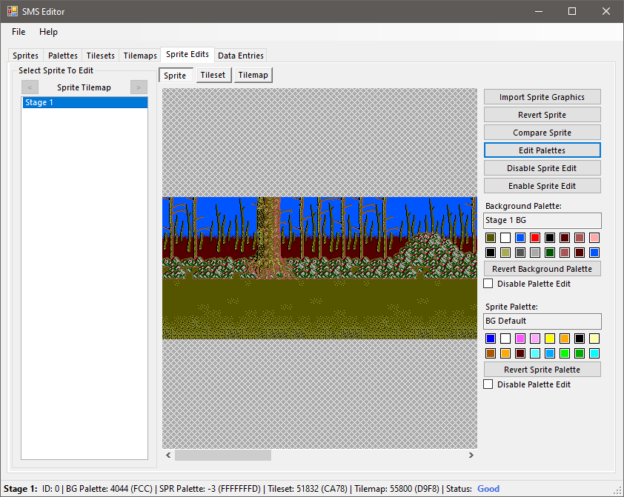Open the Sprite Palette combo box
The image size is (624, 497).
click(542, 321)
